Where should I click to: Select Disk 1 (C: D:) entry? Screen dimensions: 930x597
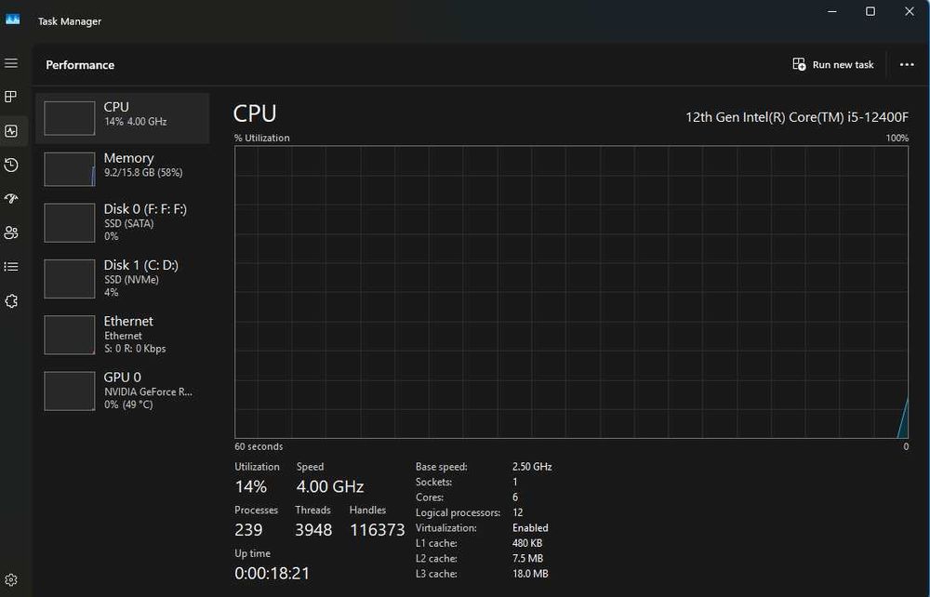[x=122, y=279]
